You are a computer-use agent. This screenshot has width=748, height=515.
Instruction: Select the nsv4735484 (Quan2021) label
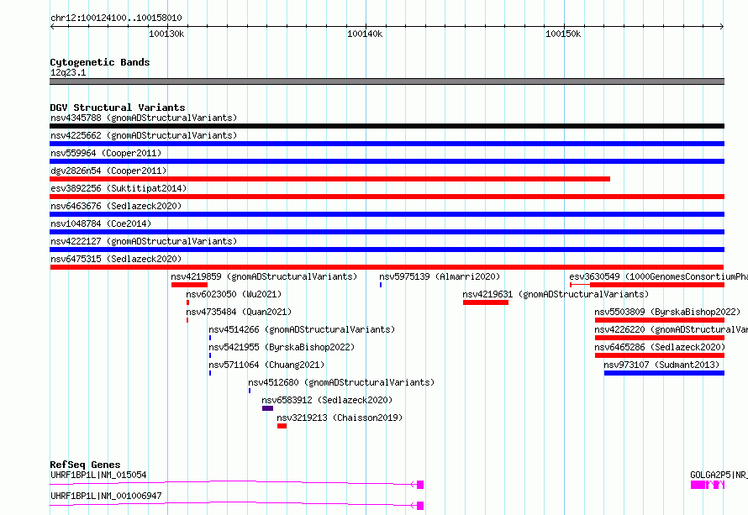coord(239,312)
